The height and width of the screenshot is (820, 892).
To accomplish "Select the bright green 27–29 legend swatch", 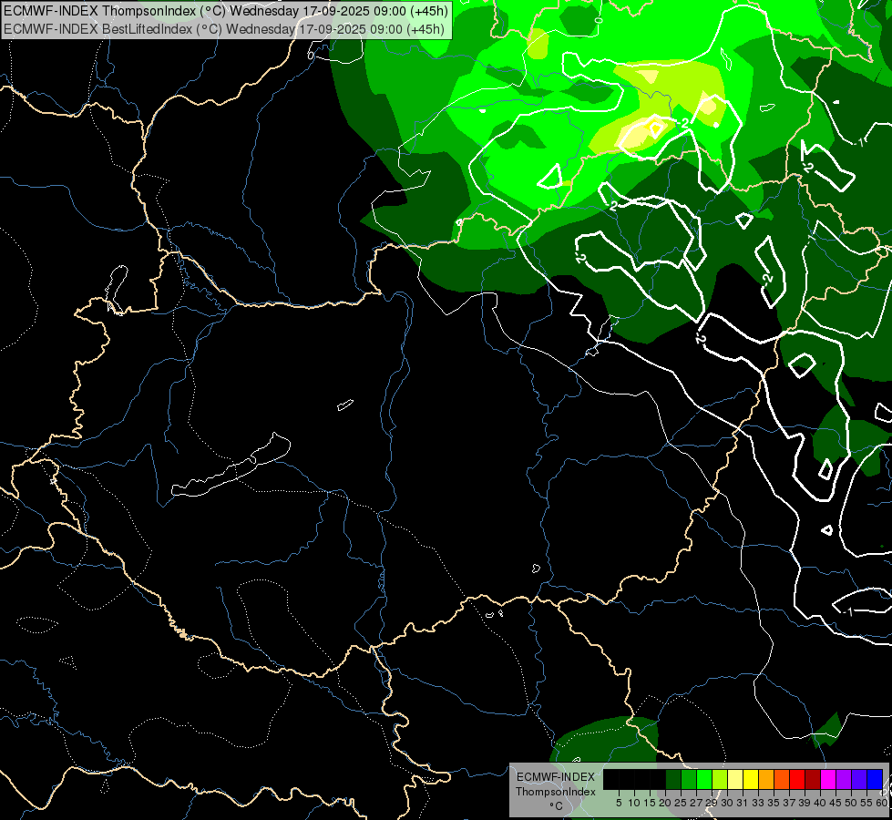I will point(704,779).
